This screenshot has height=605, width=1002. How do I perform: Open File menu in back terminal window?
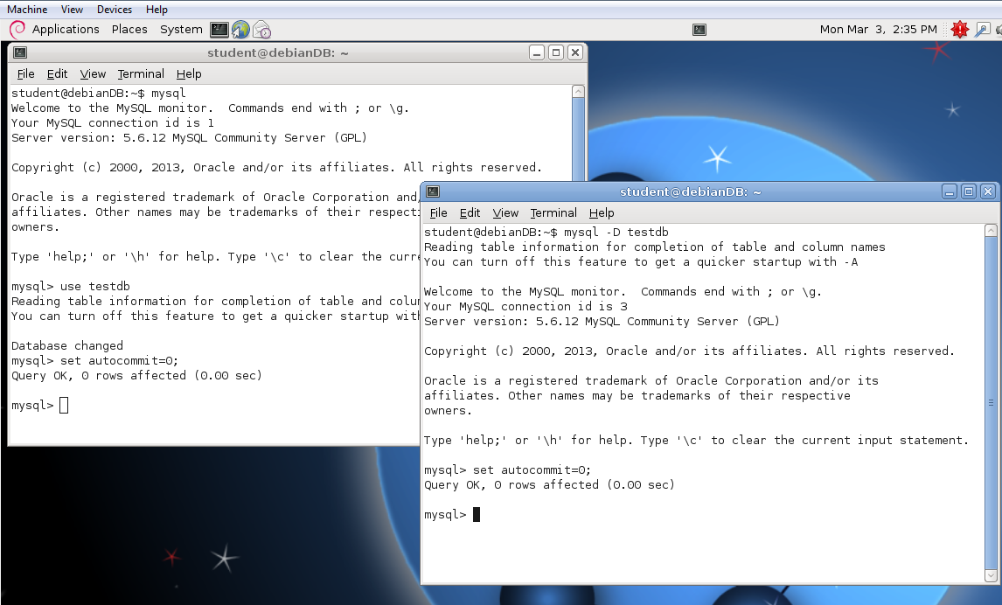(25, 74)
